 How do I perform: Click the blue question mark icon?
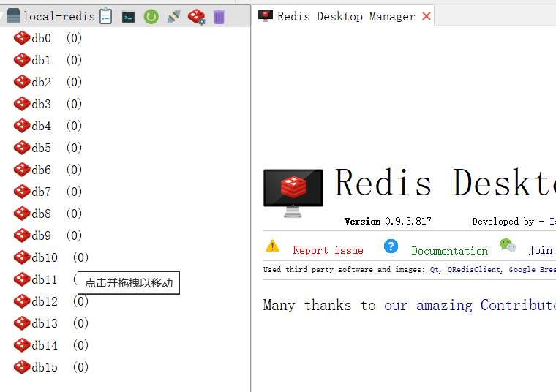[x=391, y=246]
